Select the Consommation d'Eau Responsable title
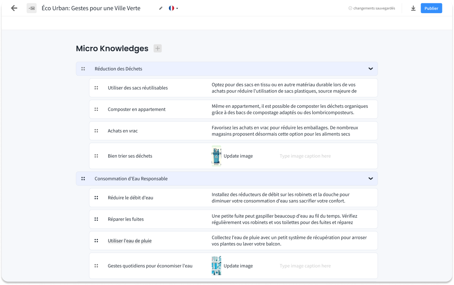Viewport: 454px width, 285px height. [131, 179]
